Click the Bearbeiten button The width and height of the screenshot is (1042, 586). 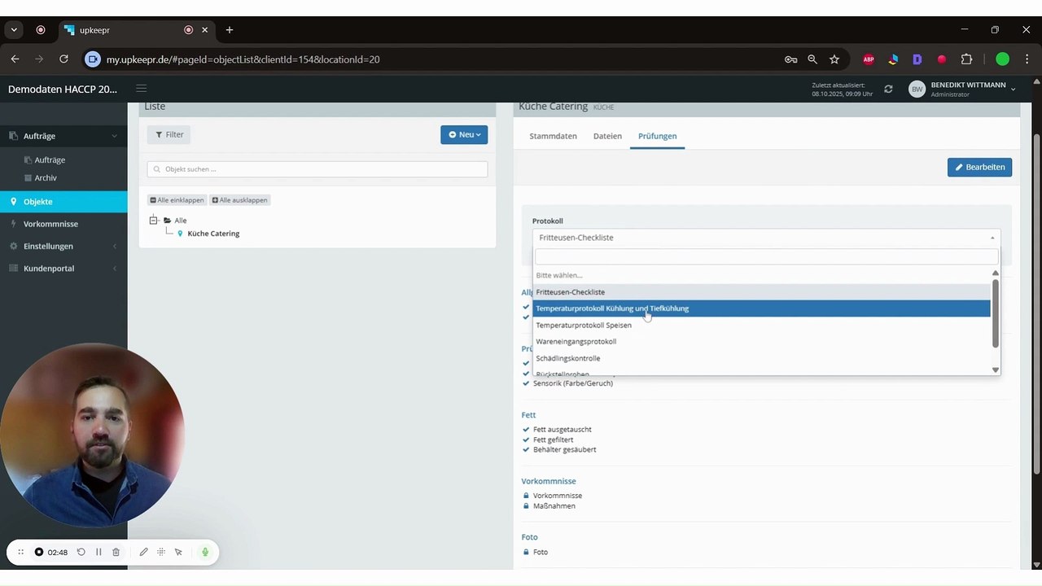pos(979,167)
